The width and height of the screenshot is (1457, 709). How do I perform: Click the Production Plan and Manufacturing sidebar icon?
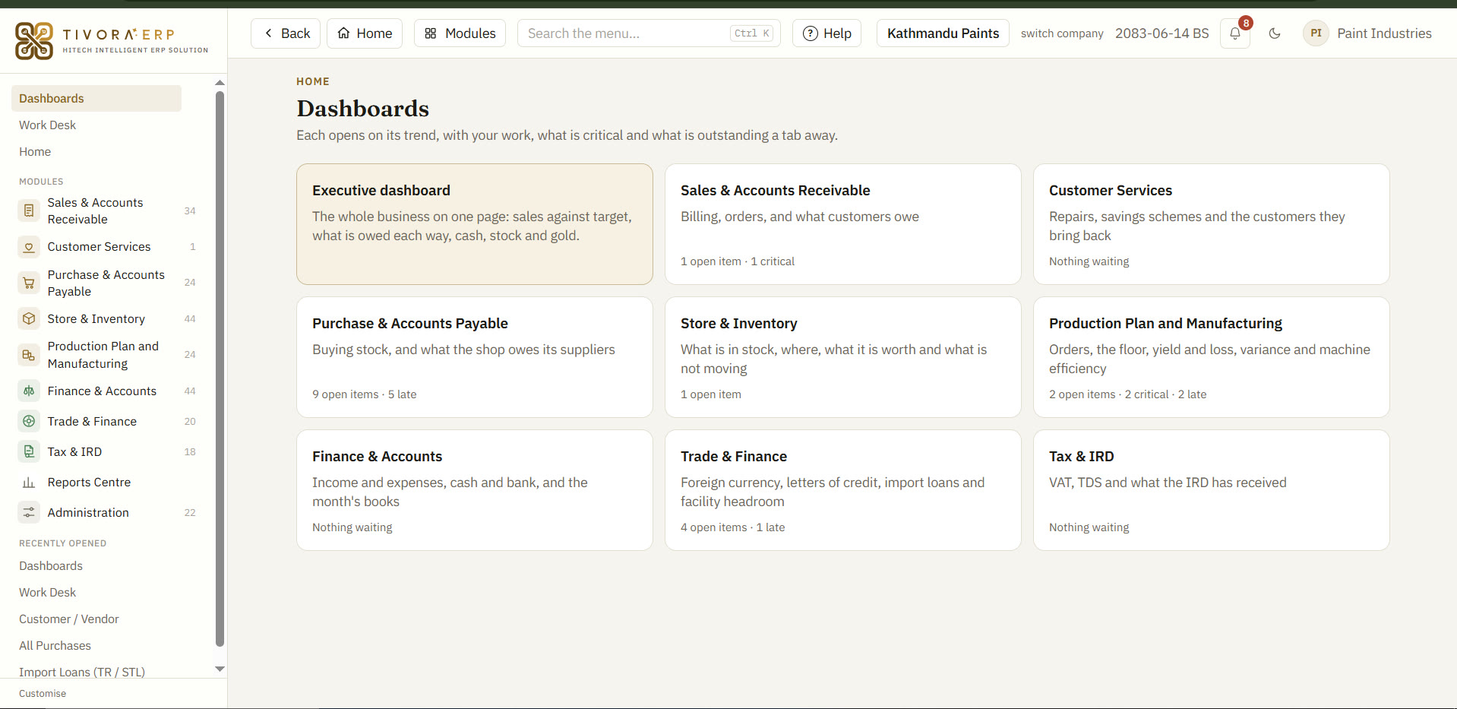click(29, 355)
